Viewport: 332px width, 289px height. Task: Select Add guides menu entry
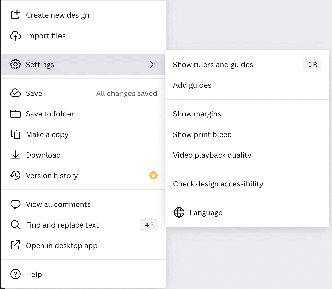[192, 85]
